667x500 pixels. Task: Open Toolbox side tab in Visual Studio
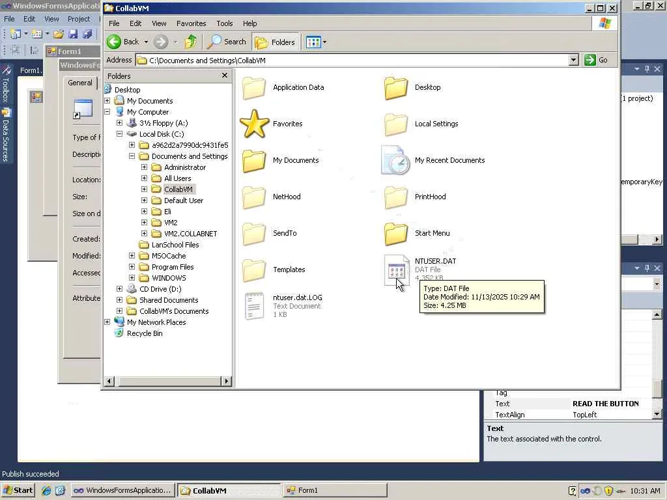tap(6, 84)
